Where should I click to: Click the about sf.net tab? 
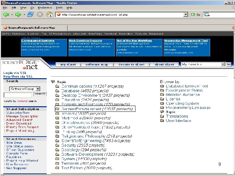(x=164, y=65)
